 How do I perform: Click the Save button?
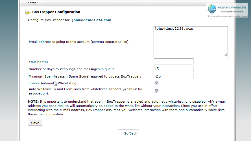(35, 123)
